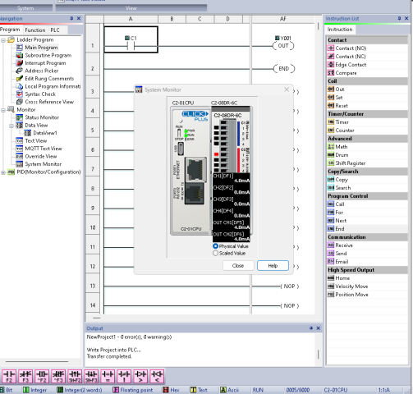
Task: Collapse the Data View tree node
Action: tap(11, 126)
